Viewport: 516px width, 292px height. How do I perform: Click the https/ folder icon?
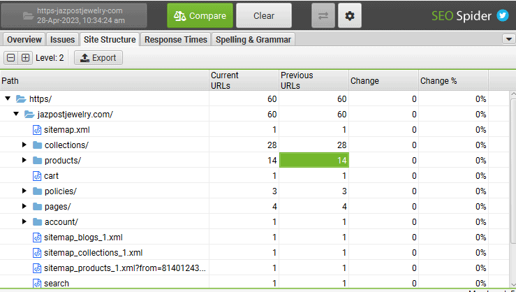pyautogui.click(x=21, y=98)
